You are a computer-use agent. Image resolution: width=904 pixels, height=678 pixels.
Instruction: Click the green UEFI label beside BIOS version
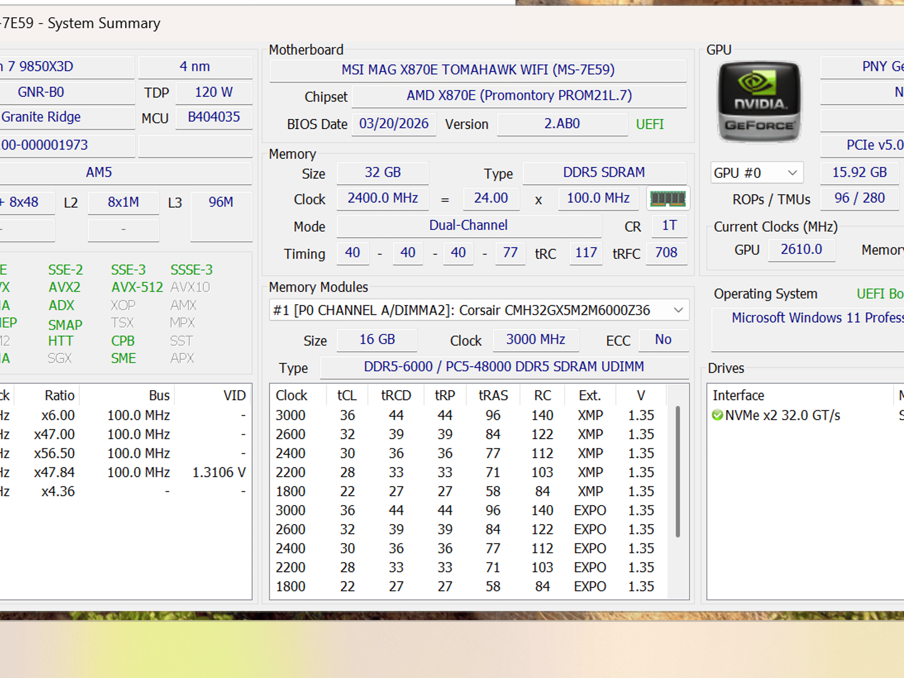650,124
